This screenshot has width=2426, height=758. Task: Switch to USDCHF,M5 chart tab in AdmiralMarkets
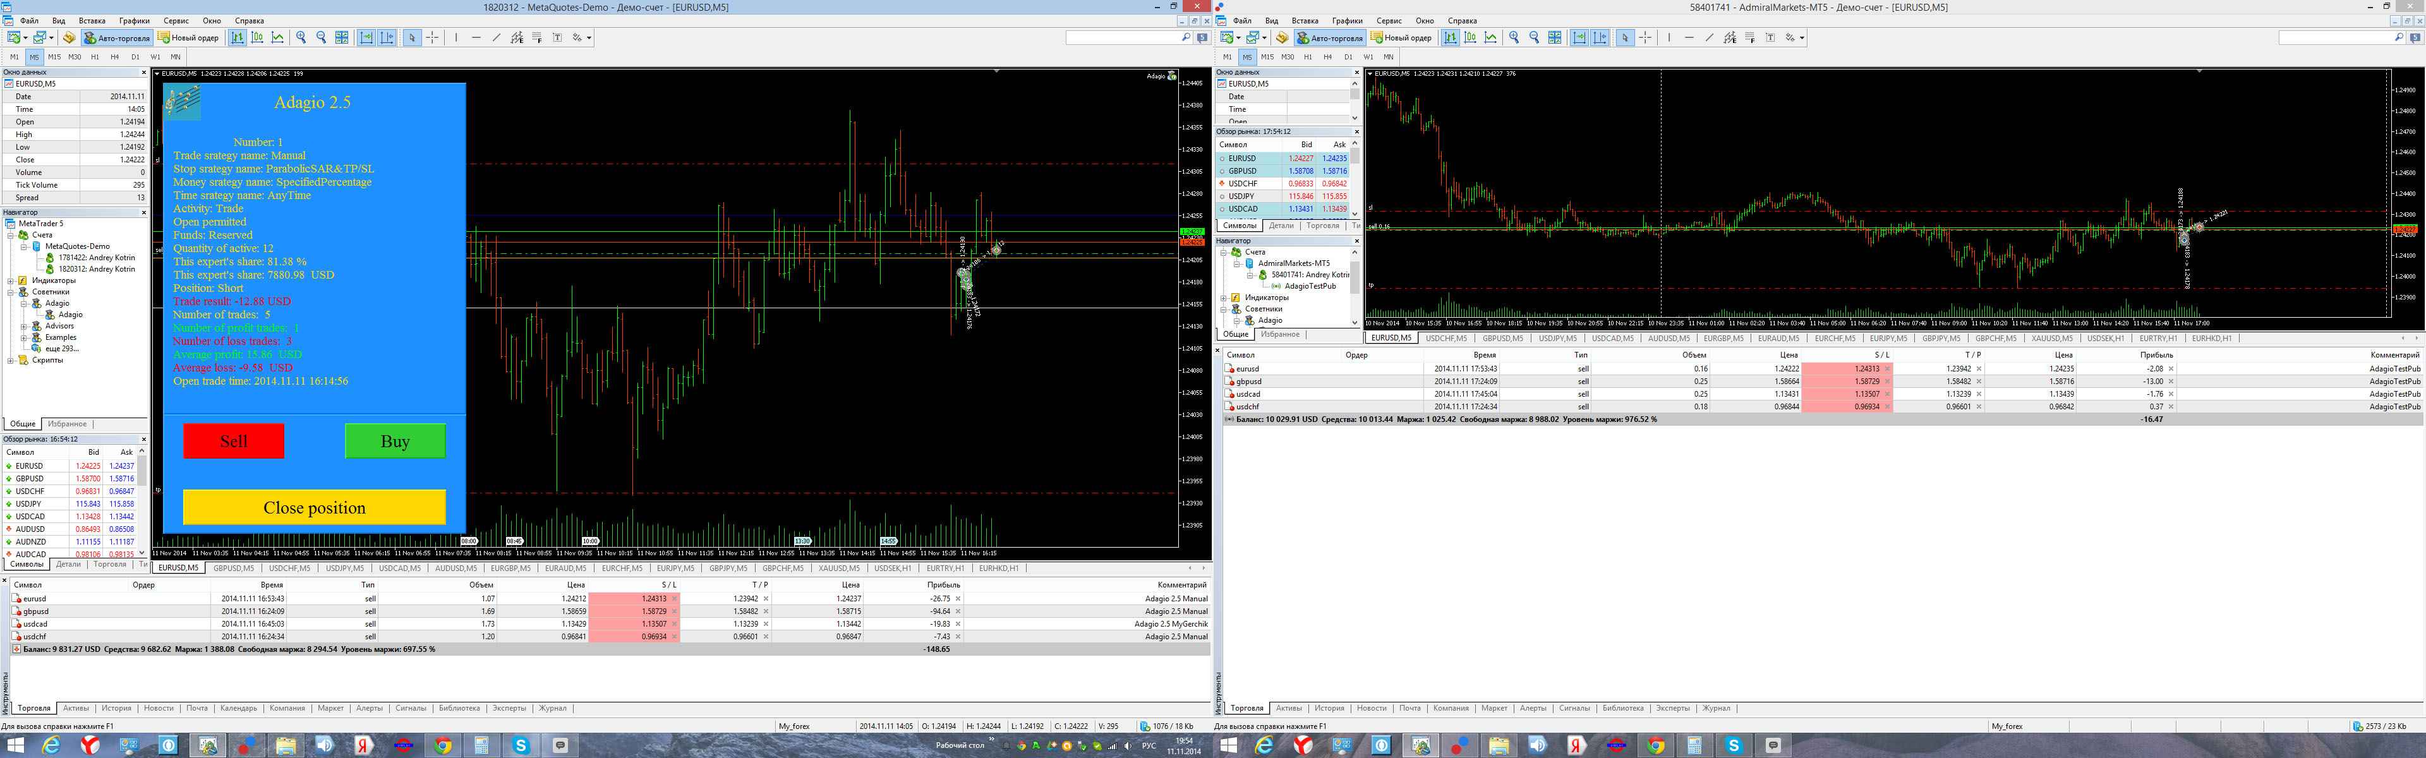[1447, 338]
